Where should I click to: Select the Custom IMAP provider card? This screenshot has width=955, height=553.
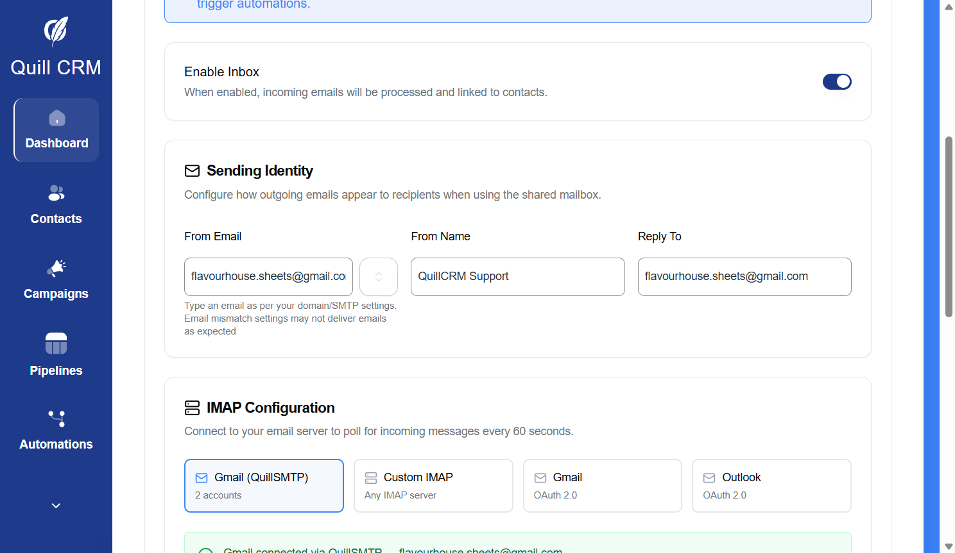433,485
